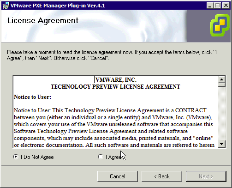Click the empty scrollbar track below the thumb

222,114
